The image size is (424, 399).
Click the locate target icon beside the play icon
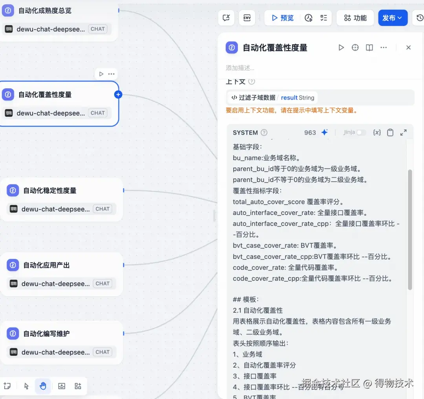355,47
